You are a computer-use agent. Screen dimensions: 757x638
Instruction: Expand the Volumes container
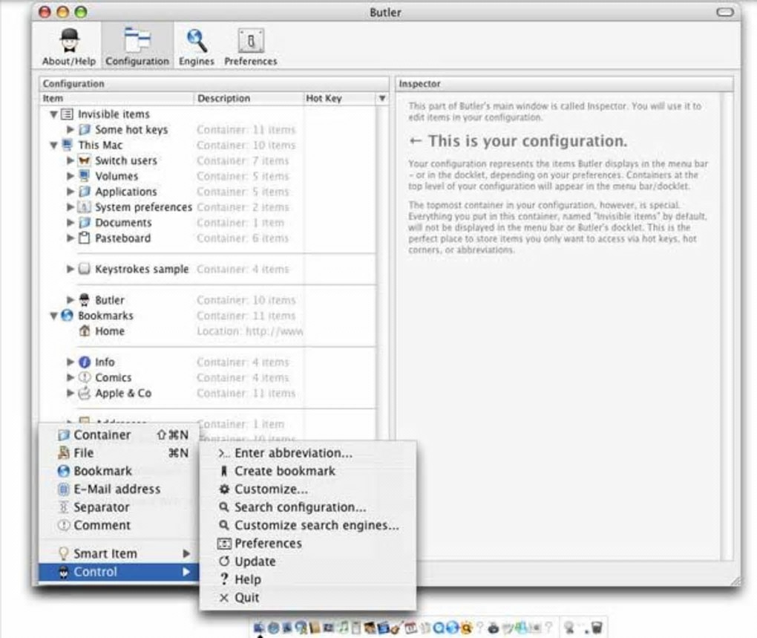pyautogui.click(x=71, y=176)
